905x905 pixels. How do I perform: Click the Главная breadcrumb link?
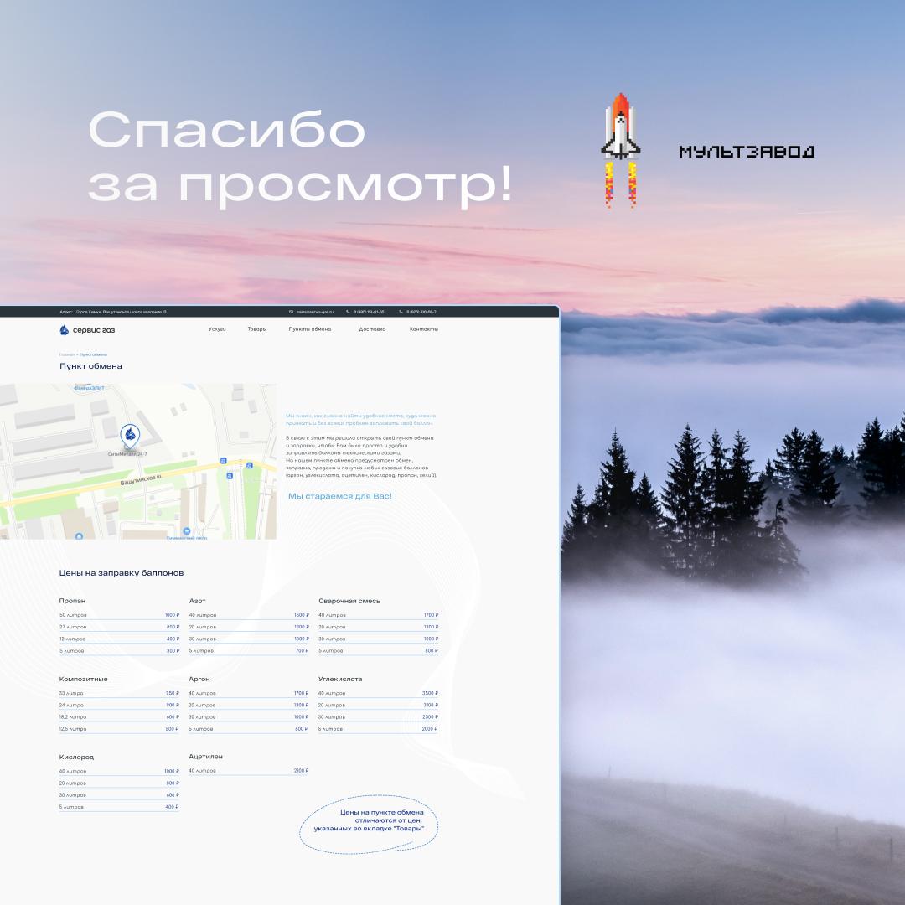coord(66,354)
